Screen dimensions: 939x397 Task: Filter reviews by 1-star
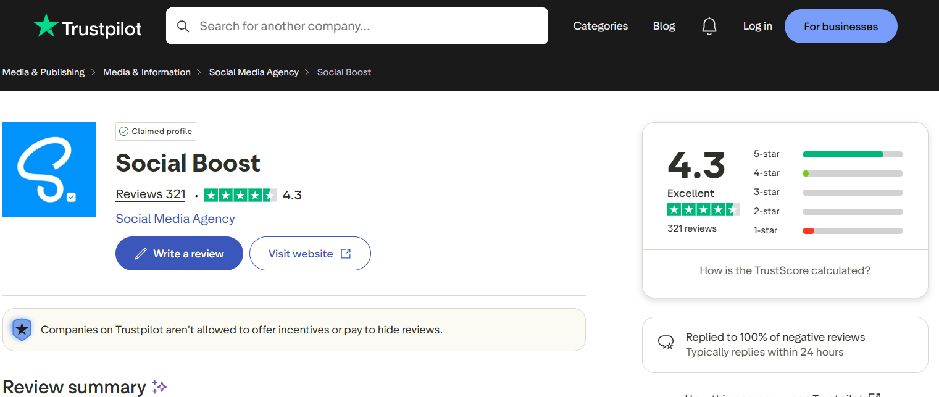[828, 230]
